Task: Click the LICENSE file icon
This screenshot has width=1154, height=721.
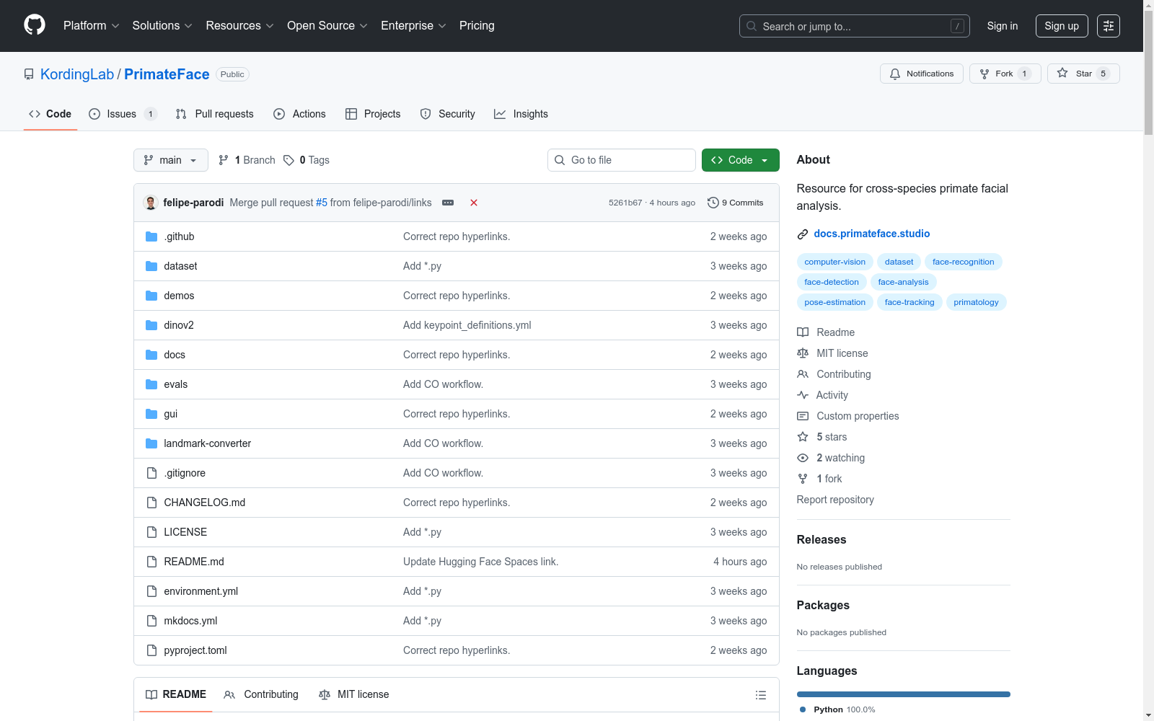Action: tap(151, 532)
